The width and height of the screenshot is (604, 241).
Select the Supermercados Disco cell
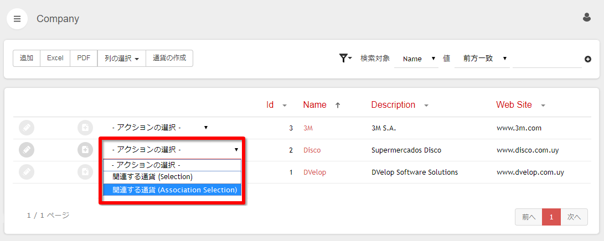coord(406,150)
